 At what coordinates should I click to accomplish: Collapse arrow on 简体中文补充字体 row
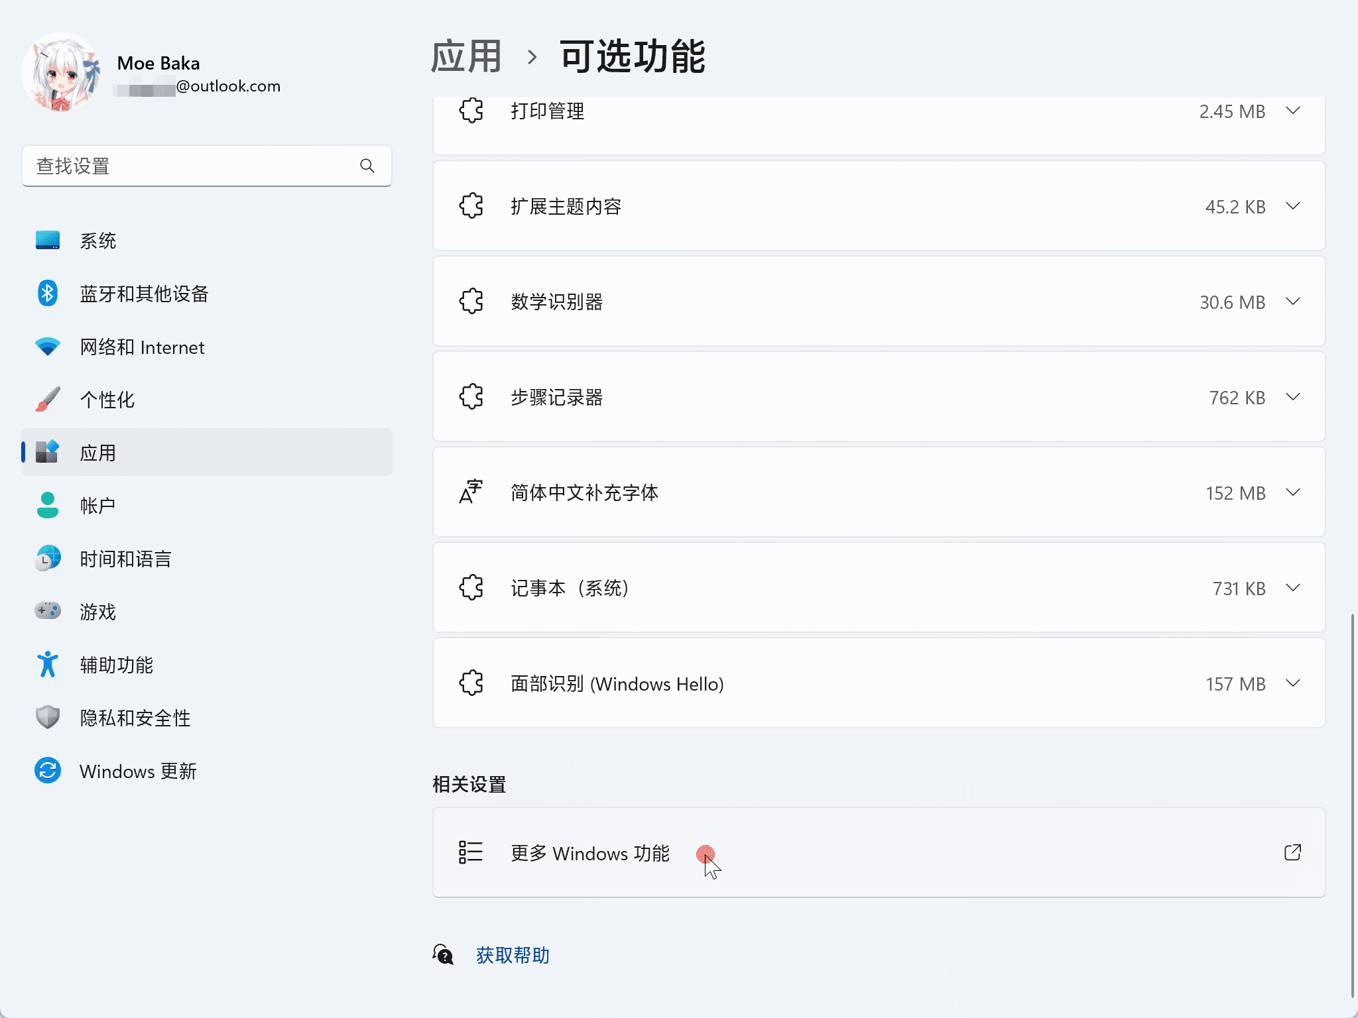(x=1292, y=492)
